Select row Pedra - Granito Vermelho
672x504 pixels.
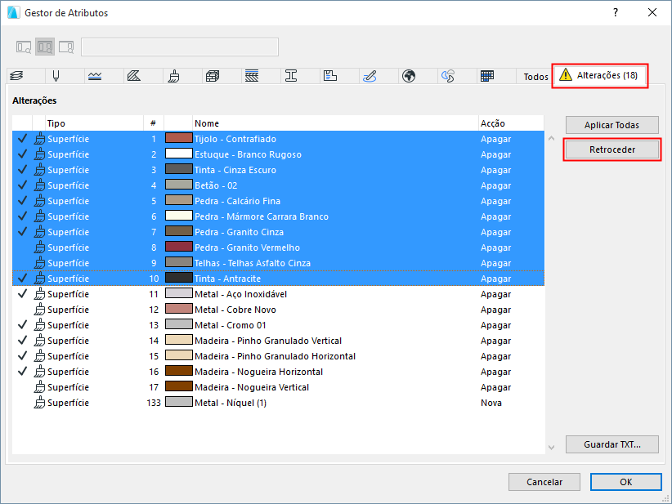pyautogui.click(x=278, y=248)
